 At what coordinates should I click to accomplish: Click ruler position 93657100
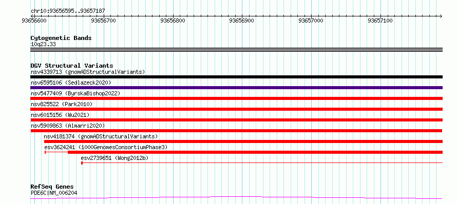tap(380, 21)
